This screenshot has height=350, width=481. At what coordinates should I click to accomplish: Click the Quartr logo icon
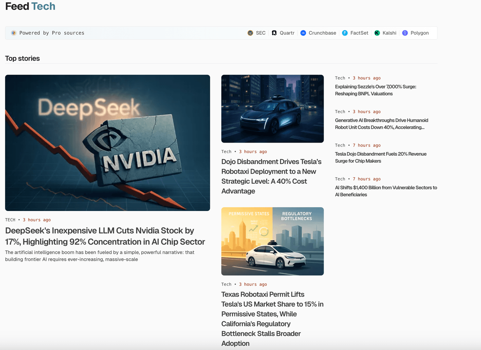274,33
